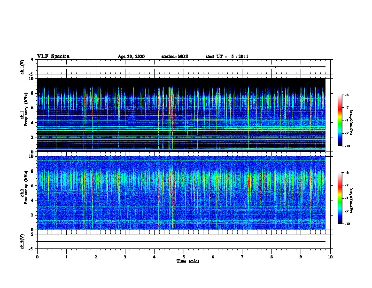Click the "8" frequency tick of ch.1 panel
This screenshot has height=288, width=372.
click(x=32, y=93)
